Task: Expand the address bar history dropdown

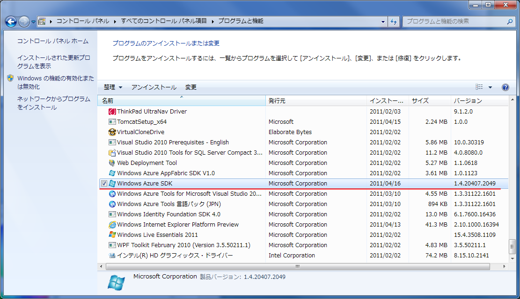Action: (x=383, y=22)
